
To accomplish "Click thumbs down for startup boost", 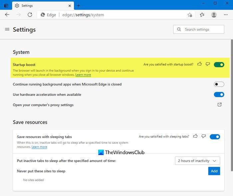I will [x=208, y=64].
